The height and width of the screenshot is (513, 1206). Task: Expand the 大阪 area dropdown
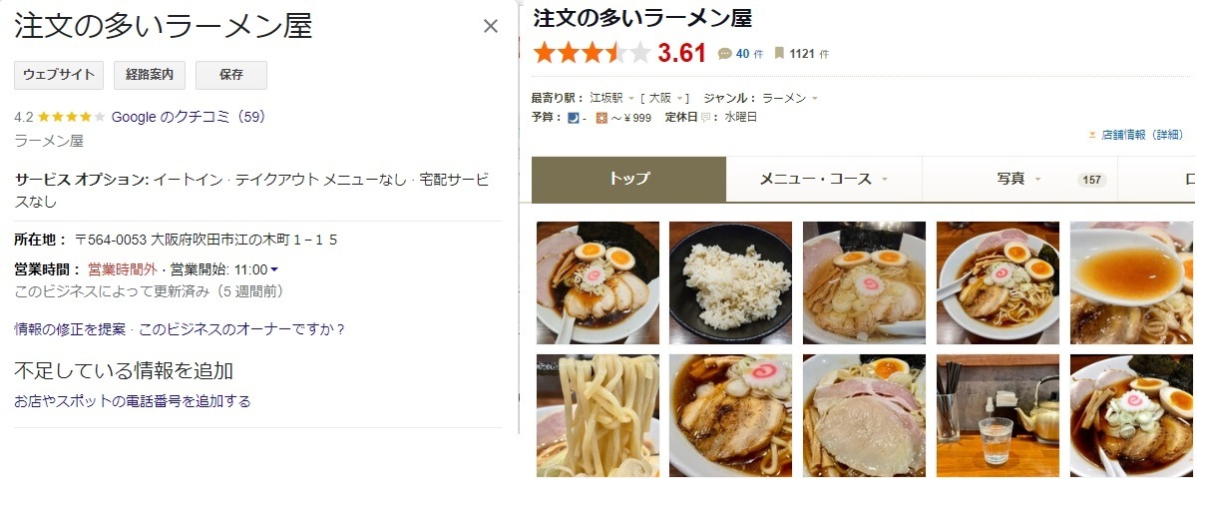[680, 98]
